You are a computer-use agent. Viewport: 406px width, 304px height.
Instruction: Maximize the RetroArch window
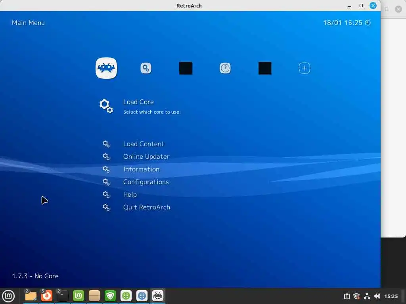pos(361,6)
